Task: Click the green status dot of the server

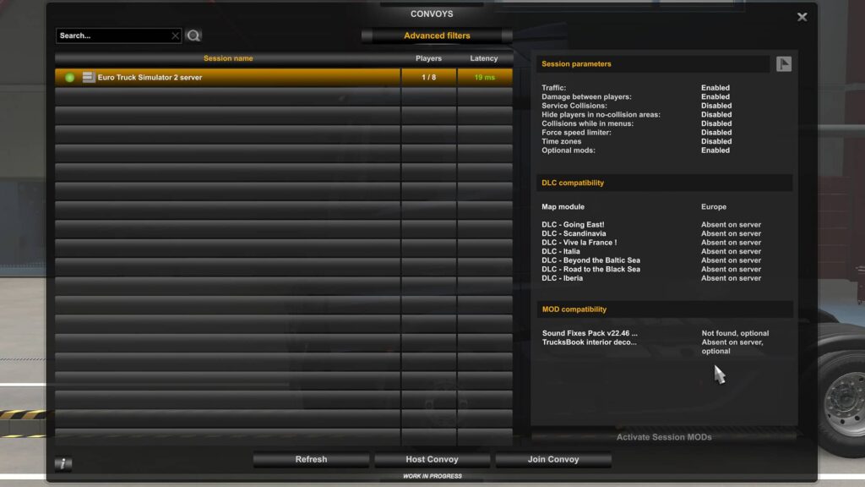Action: (x=69, y=78)
